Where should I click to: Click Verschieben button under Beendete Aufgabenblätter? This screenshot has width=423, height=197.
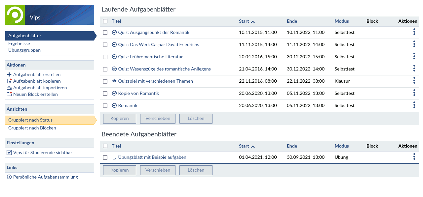[158, 170]
